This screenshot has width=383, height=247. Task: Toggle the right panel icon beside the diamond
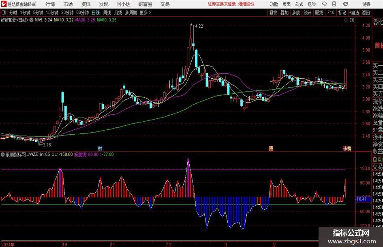click(x=352, y=20)
